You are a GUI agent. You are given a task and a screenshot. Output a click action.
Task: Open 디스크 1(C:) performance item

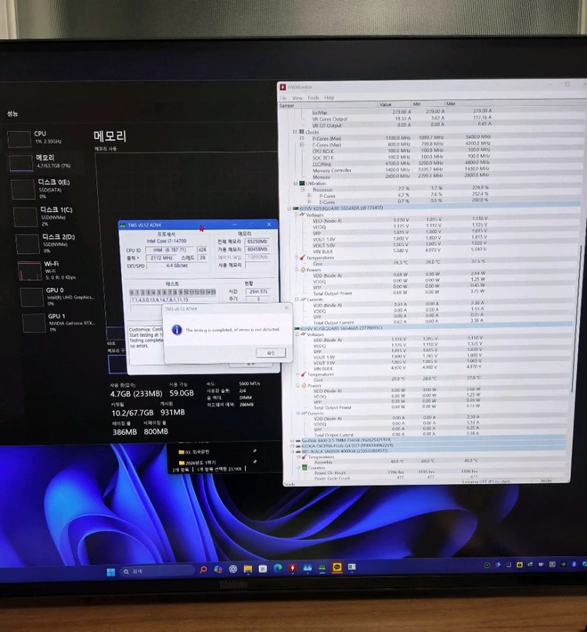50,216
